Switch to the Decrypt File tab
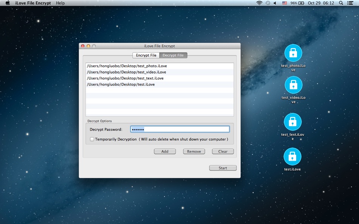359x224 pixels. 173,55
